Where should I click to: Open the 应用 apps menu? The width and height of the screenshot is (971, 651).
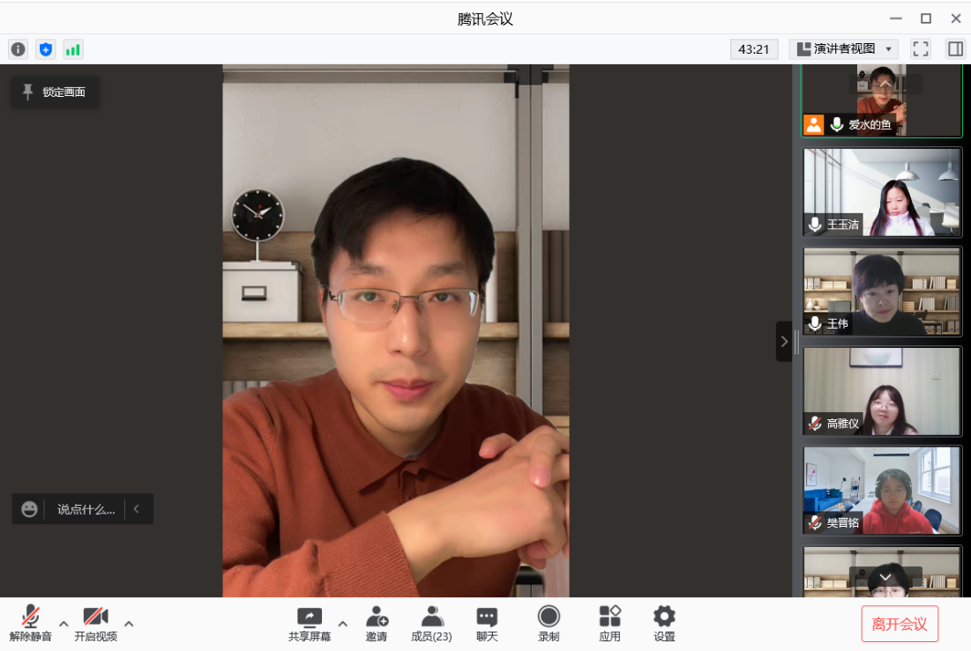tap(609, 624)
